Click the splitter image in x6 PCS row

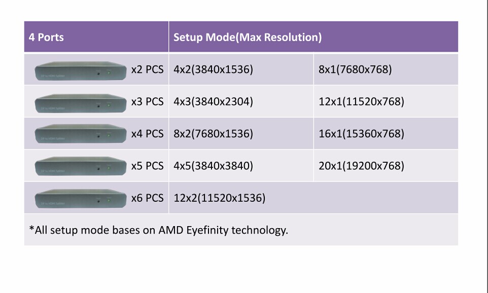click(81, 199)
